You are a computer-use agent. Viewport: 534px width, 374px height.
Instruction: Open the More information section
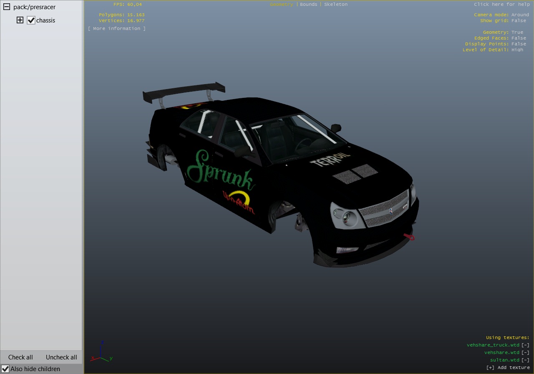pos(117,28)
